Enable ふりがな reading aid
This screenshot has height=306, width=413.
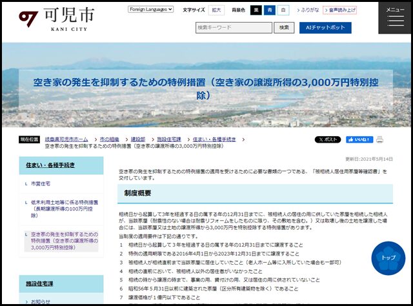(x=308, y=10)
